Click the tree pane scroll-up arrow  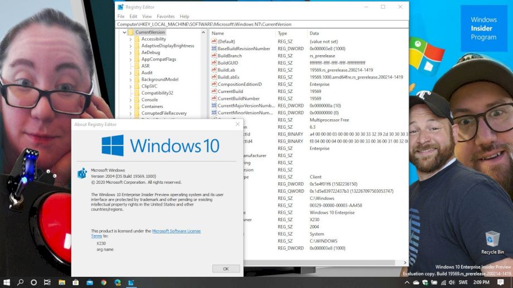coord(203,32)
